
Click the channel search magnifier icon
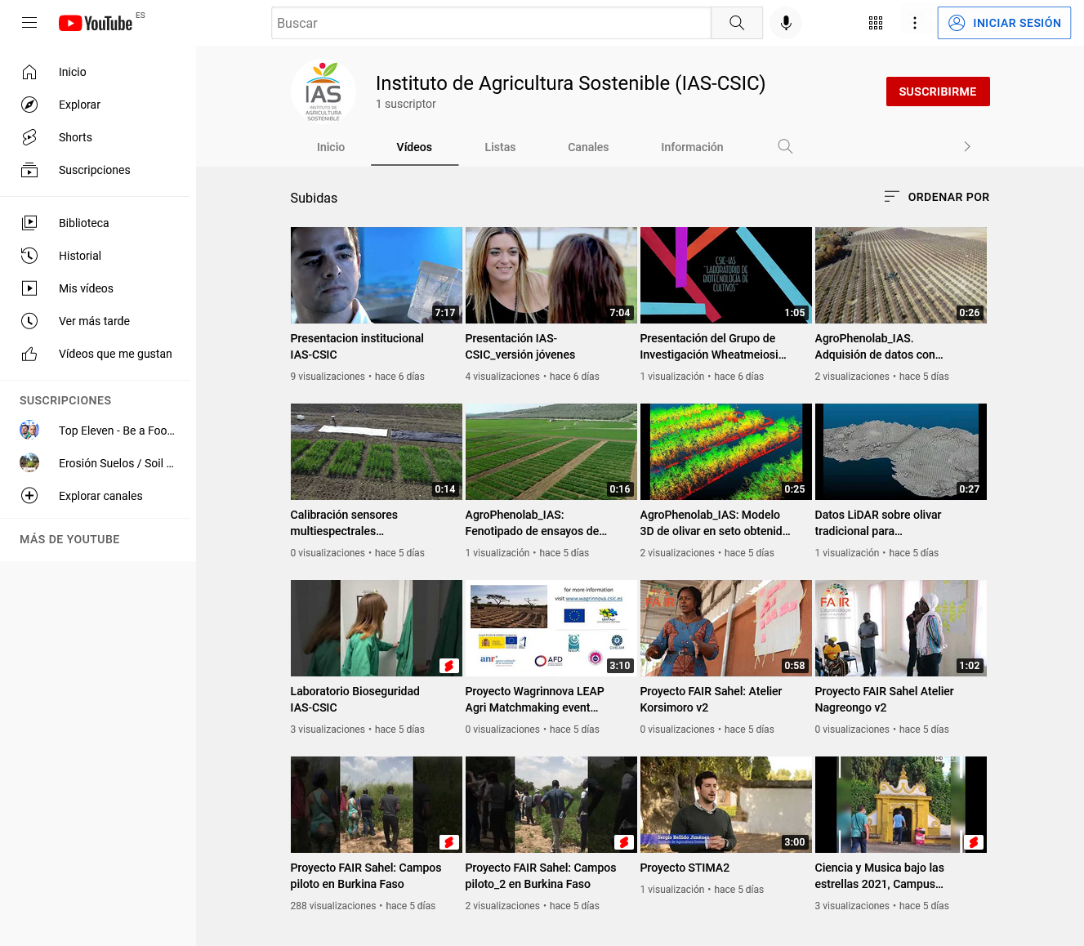tap(785, 147)
